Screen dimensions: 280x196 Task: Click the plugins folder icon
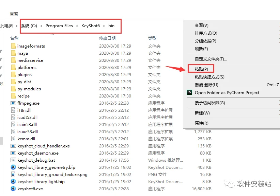(x=13, y=74)
